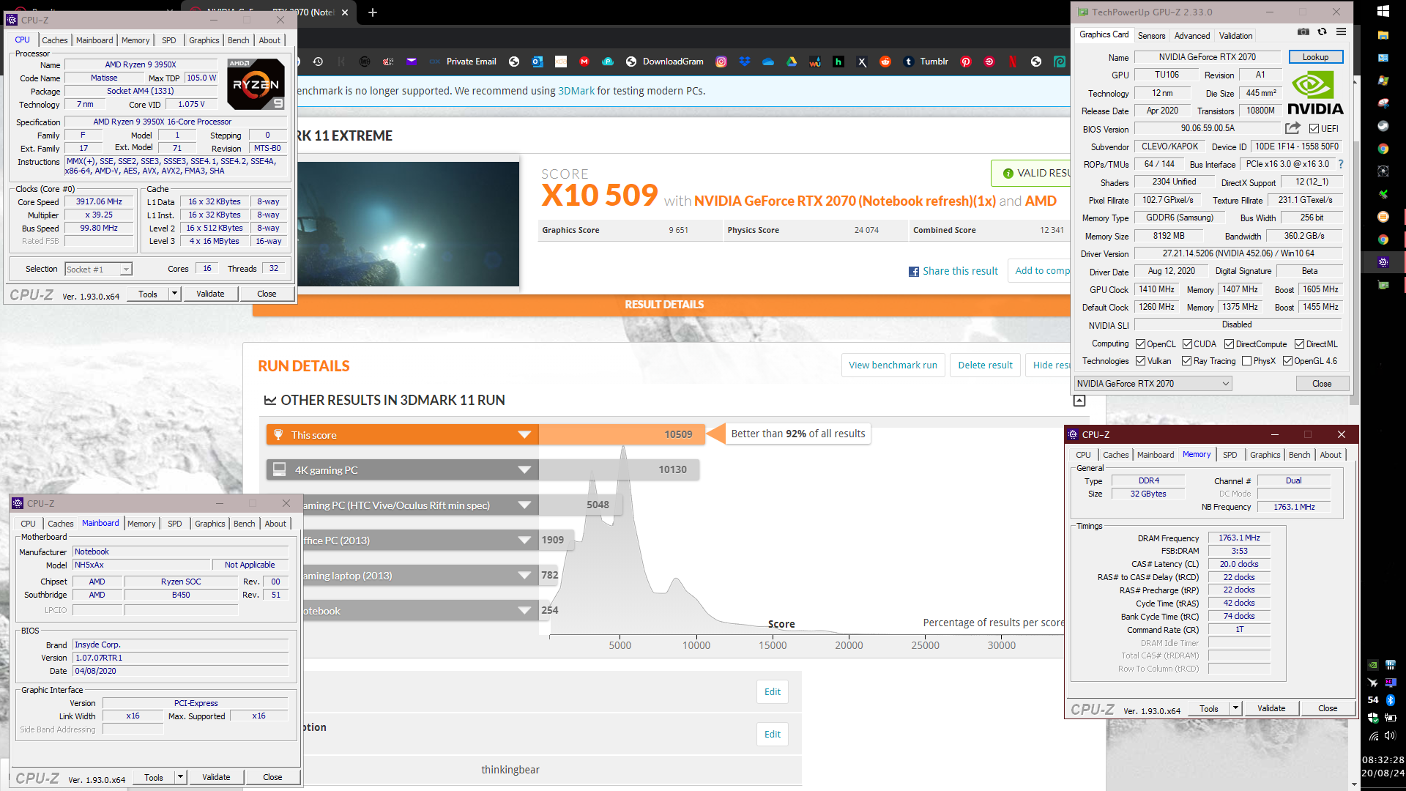Switch to the Advanced tab in GPU-Z
1406x791 pixels.
pos(1192,36)
